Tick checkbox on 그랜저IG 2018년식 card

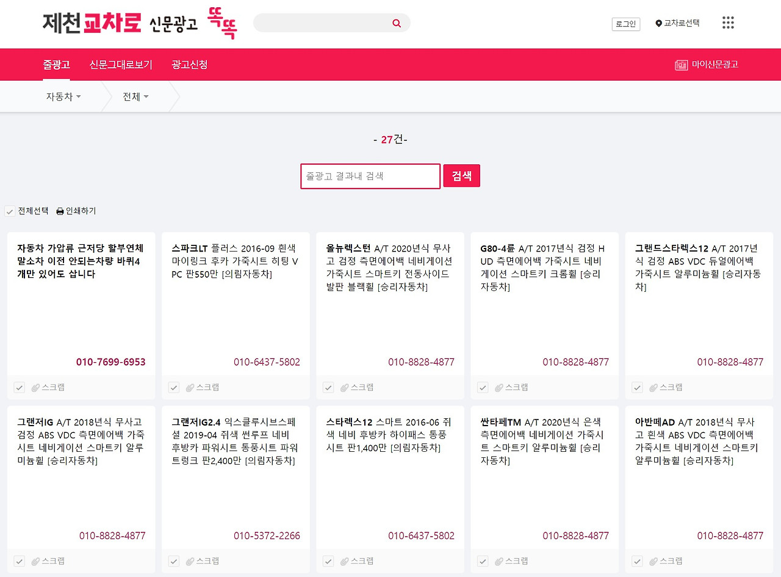20,561
